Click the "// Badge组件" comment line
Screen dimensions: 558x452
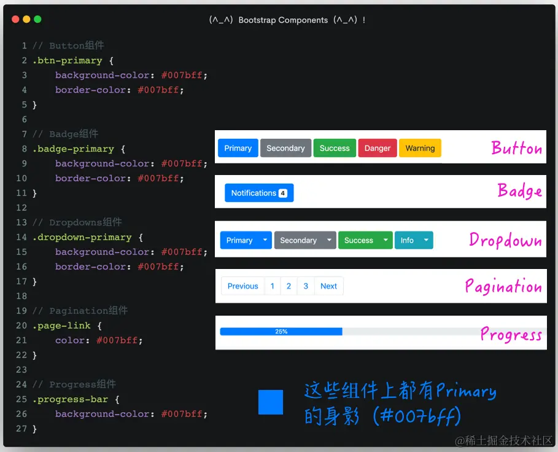point(65,134)
